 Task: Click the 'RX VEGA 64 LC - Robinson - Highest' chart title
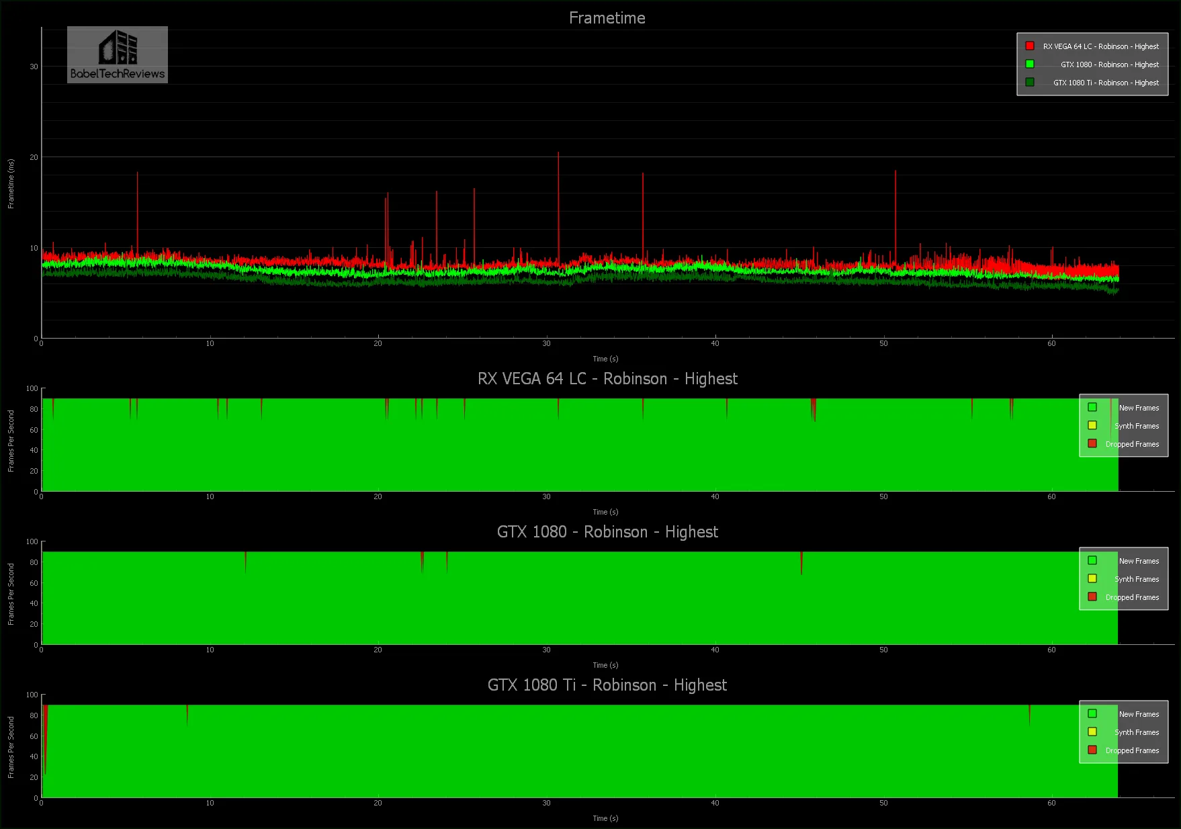pyautogui.click(x=607, y=379)
